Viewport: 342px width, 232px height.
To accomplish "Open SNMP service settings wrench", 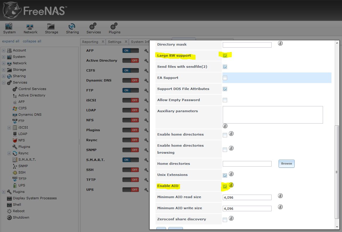I will pyautogui.click(x=146, y=150).
